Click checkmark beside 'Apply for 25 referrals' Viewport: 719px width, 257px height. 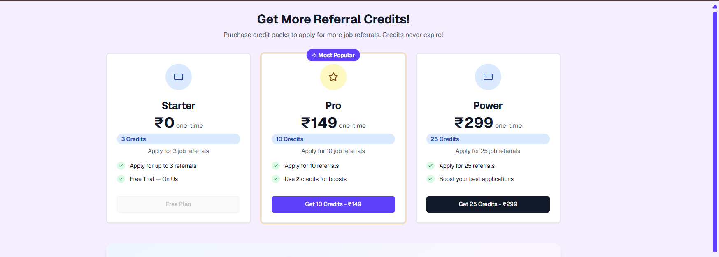pyautogui.click(x=430, y=166)
